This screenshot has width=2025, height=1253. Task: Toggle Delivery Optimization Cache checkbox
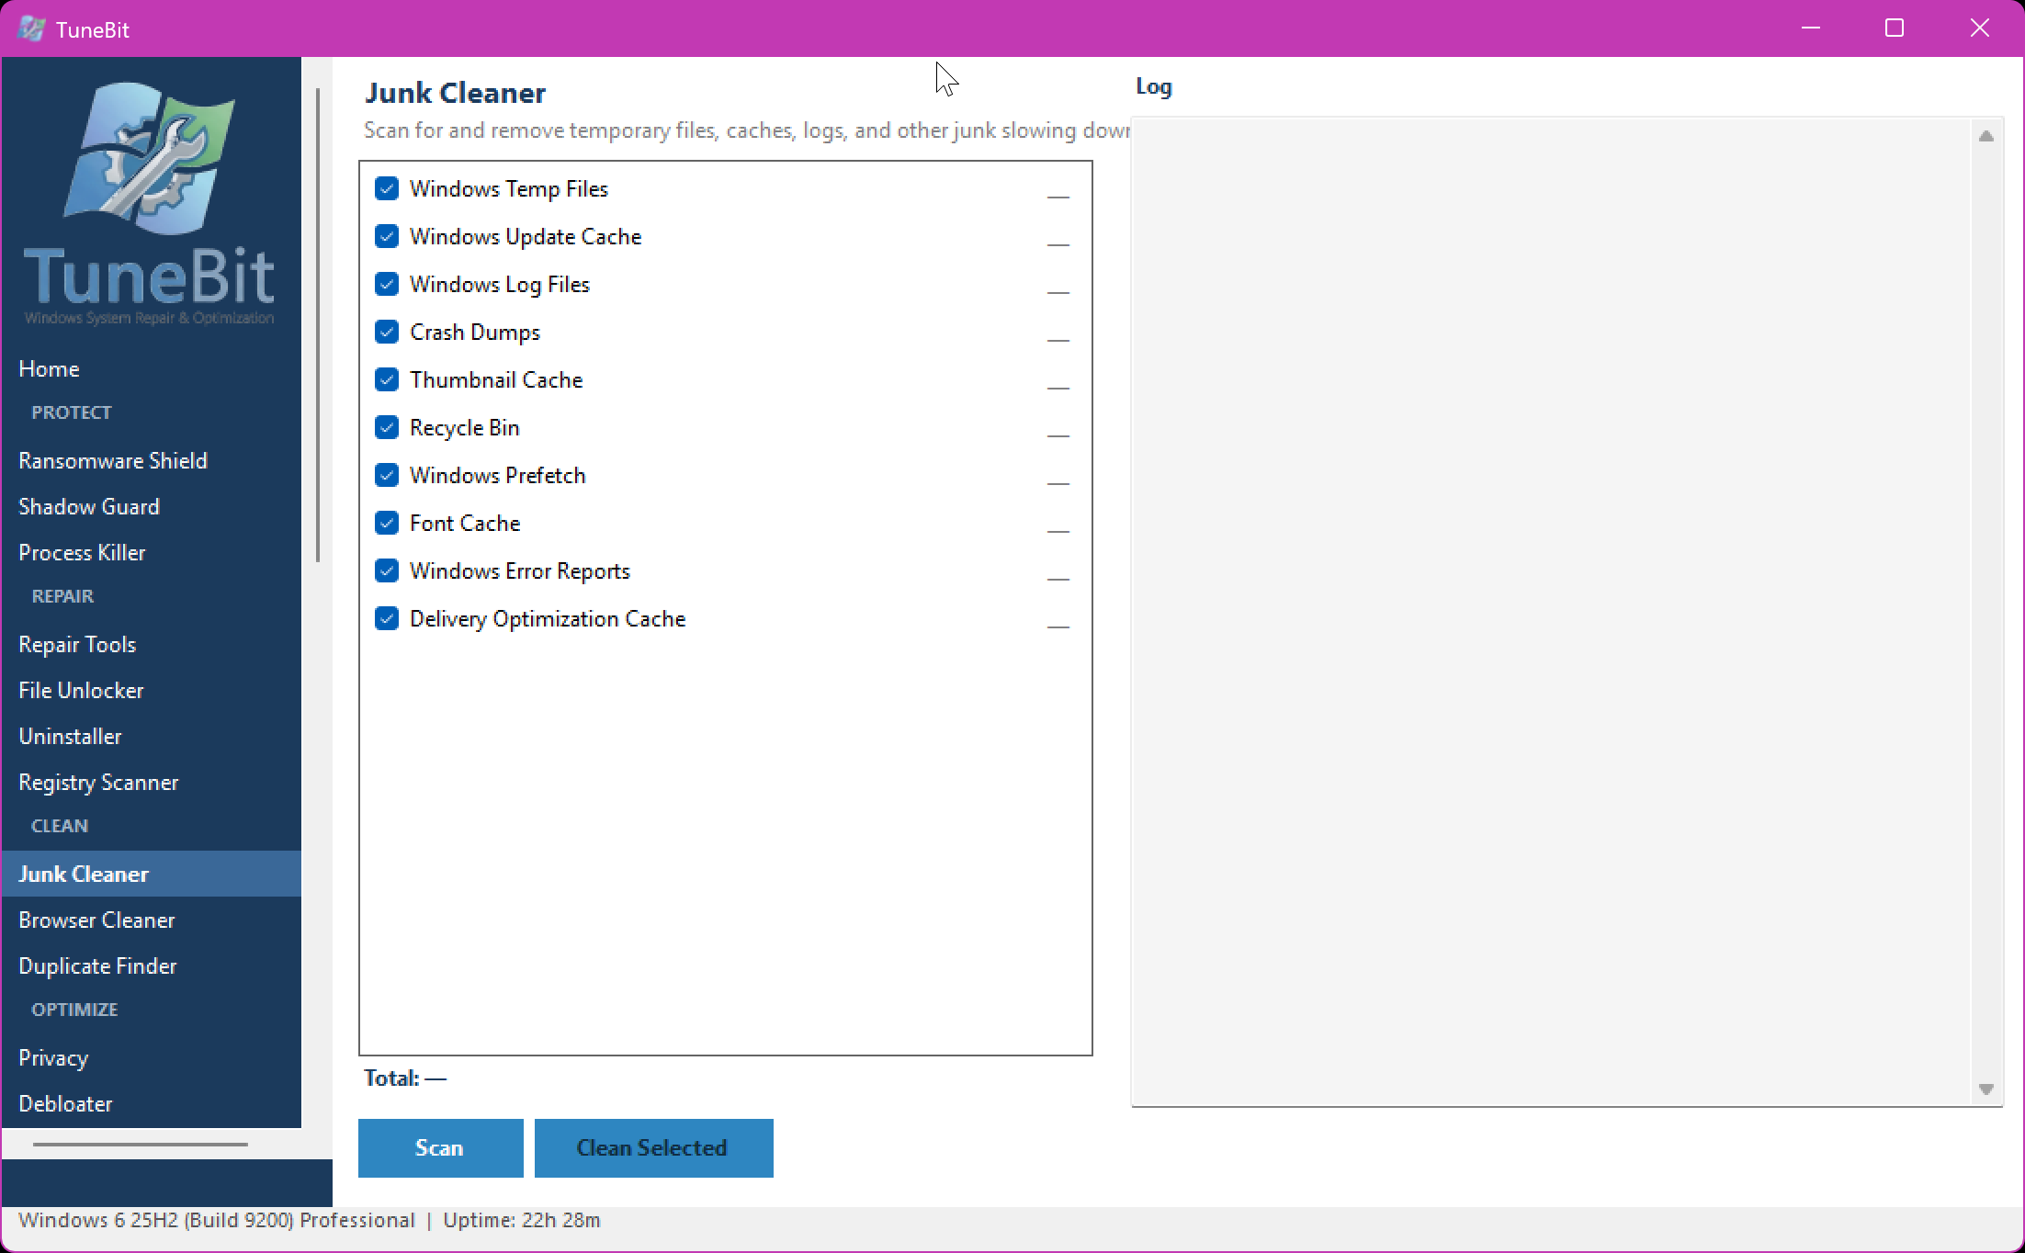coord(387,619)
